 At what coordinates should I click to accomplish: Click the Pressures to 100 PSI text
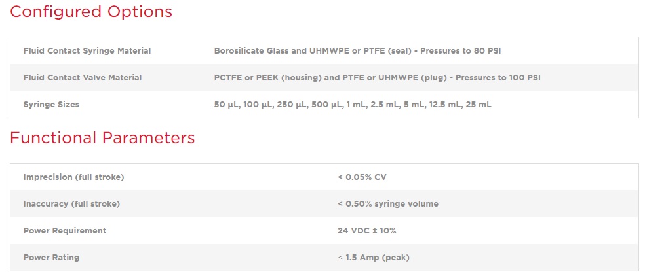click(x=498, y=77)
